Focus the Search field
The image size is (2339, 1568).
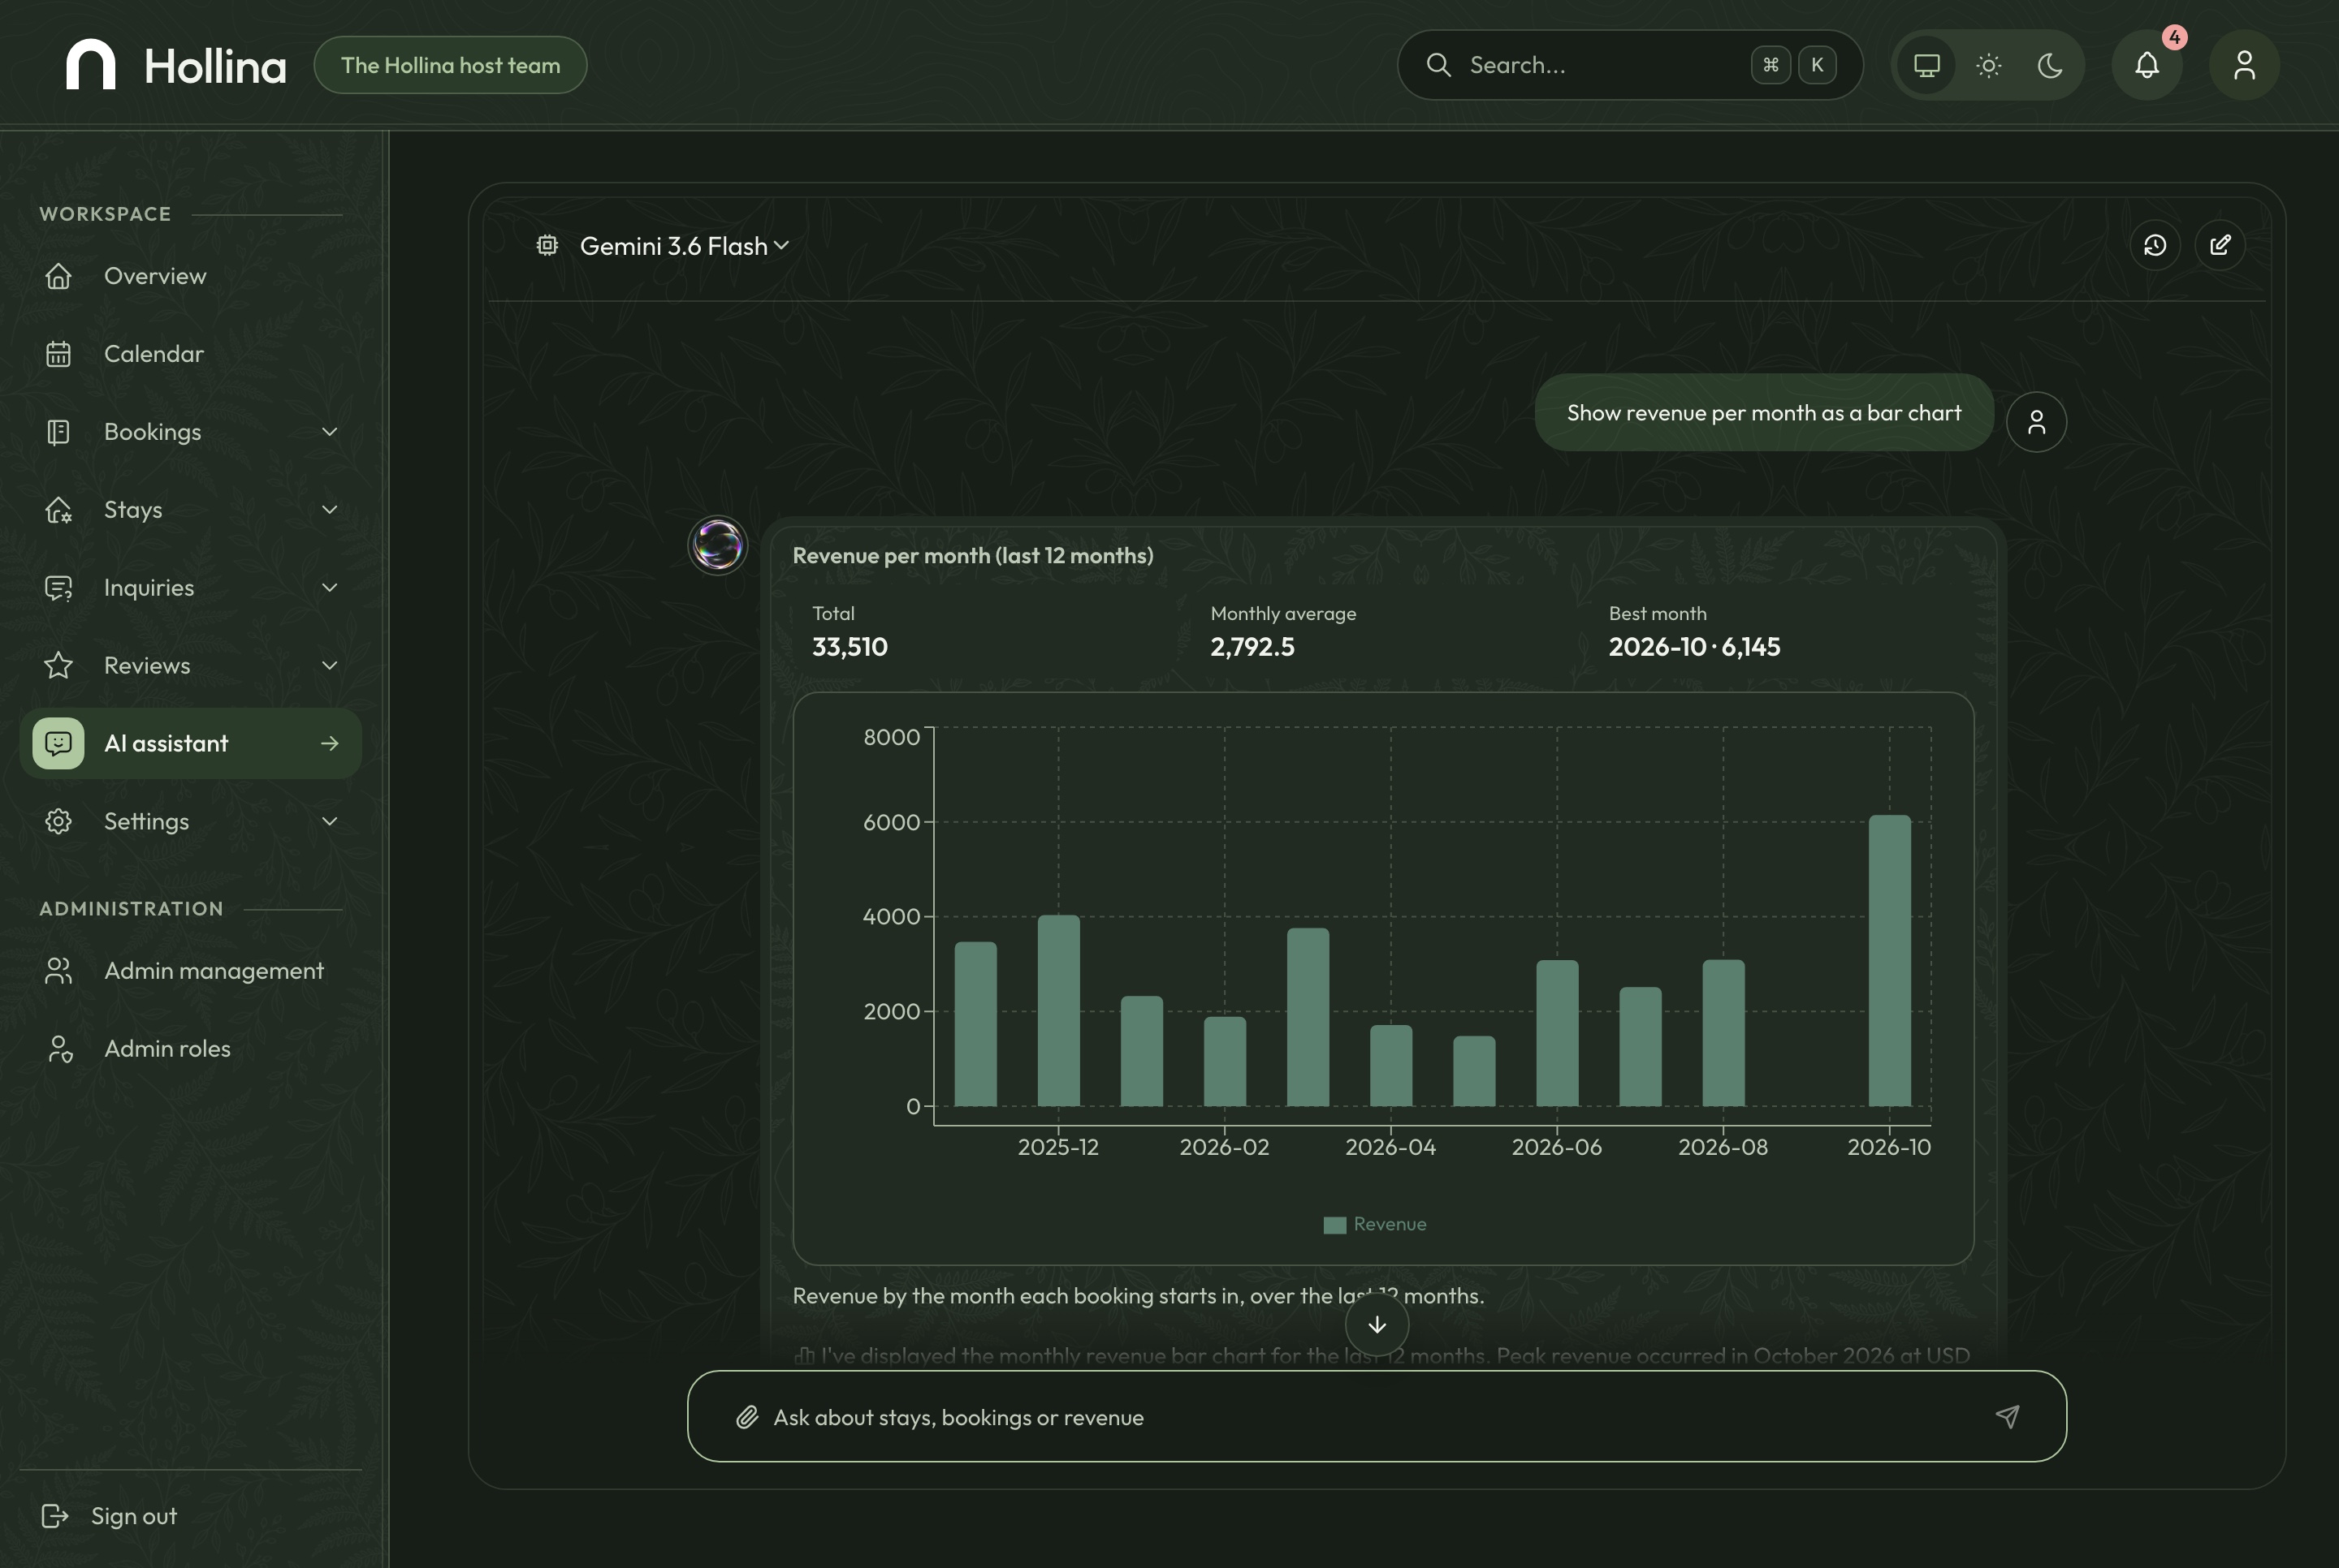pyautogui.click(x=1630, y=65)
